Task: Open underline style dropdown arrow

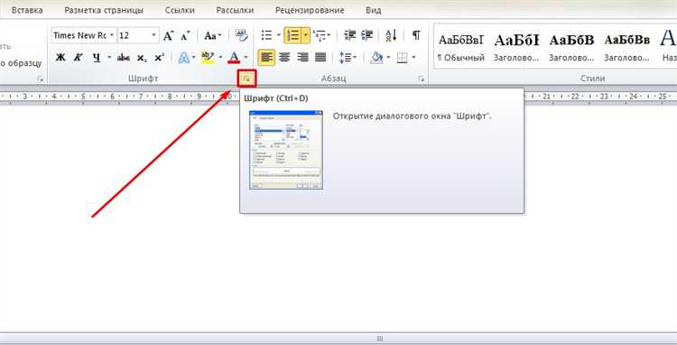Action: 109,57
